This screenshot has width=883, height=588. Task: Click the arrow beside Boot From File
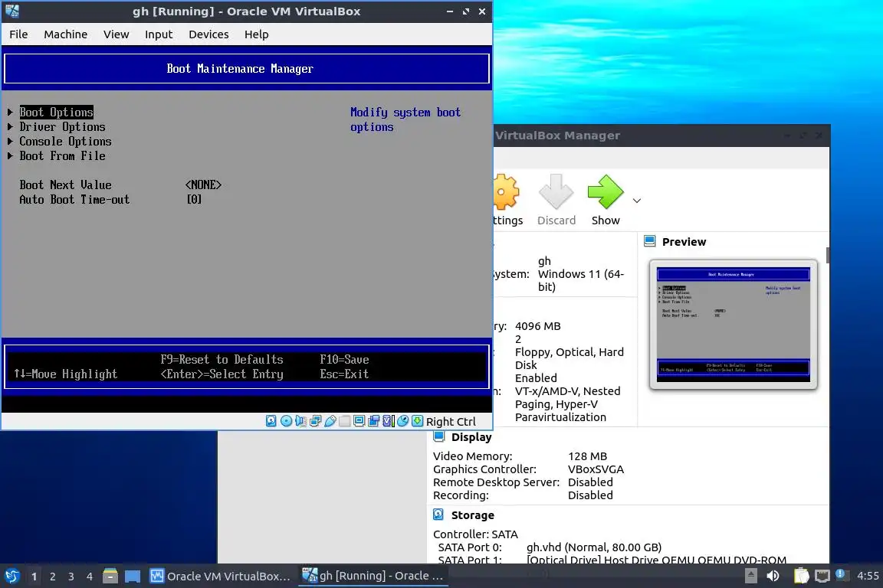pos(10,156)
